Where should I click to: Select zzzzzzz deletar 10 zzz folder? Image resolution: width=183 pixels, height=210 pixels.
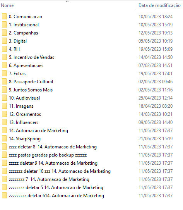[60, 171]
